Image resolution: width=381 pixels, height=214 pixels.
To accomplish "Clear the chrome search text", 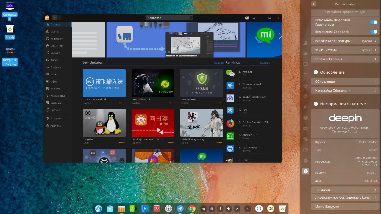I will (x=191, y=18).
